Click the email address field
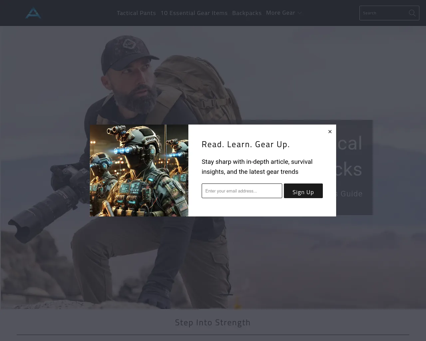Viewport: 426px width, 341px height. [x=242, y=191]
